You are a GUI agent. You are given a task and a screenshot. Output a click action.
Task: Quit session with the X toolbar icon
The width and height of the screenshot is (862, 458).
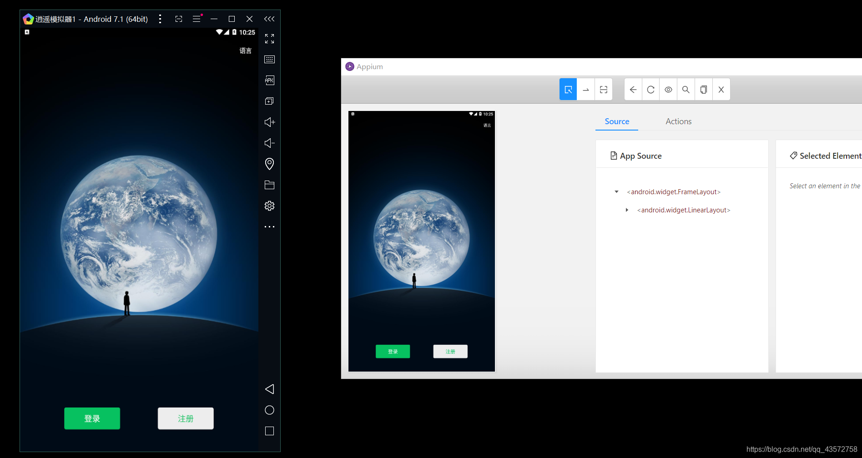[x=721, y=90]
